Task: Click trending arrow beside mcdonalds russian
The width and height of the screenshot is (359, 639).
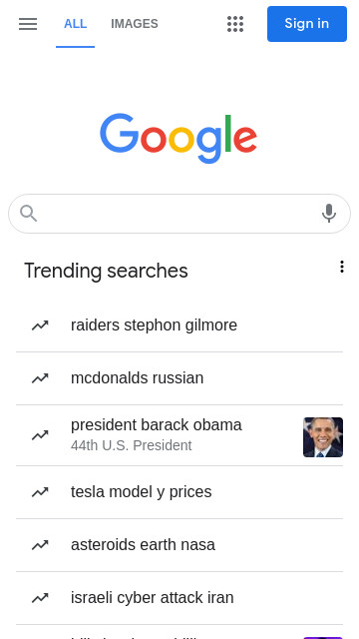Action: (x=40, y=378)
